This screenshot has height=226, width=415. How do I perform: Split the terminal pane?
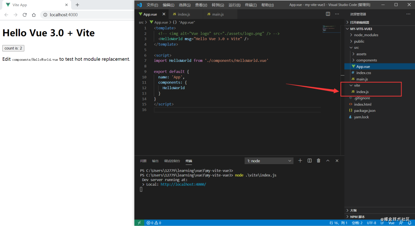[x=309, y=161]
